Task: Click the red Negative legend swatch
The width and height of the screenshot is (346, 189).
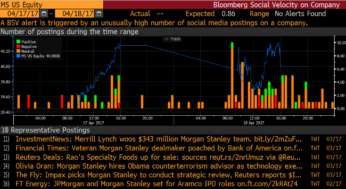Action: coord(18,47)
